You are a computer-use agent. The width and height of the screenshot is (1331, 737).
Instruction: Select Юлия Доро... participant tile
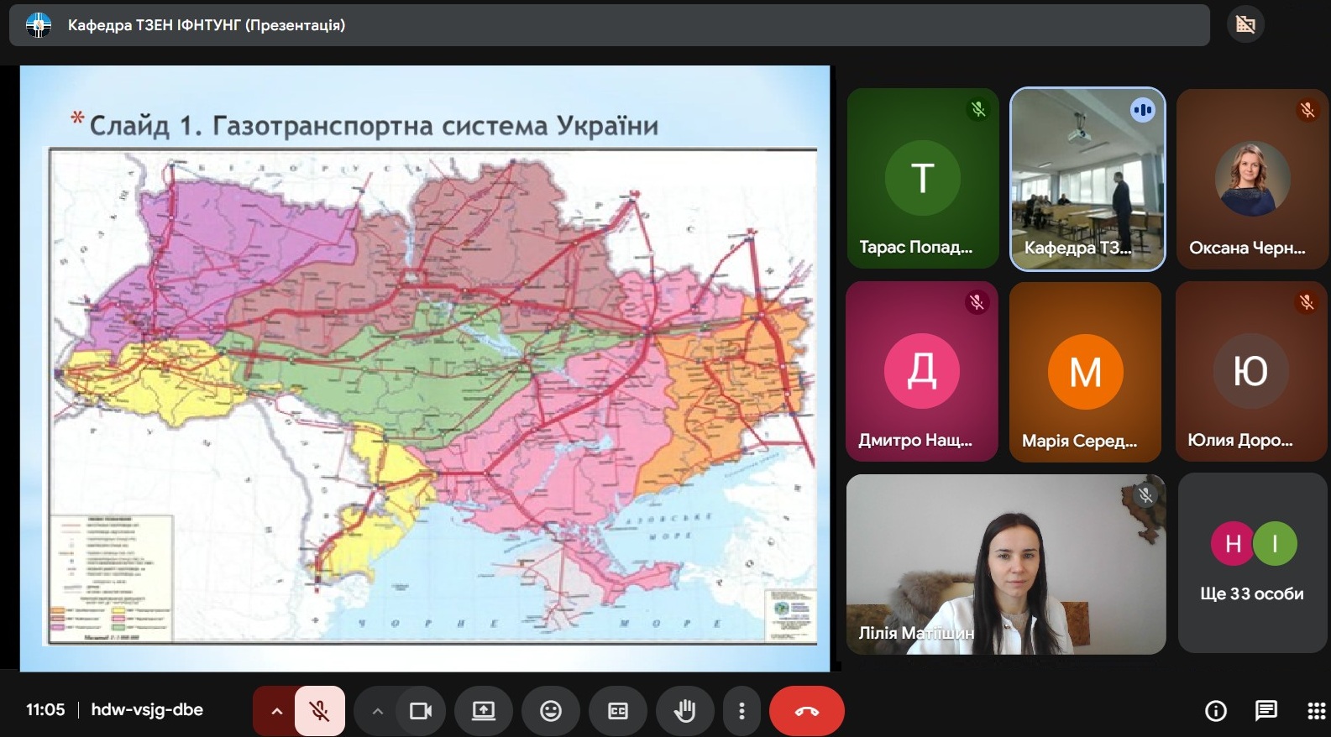[1250, 371]
